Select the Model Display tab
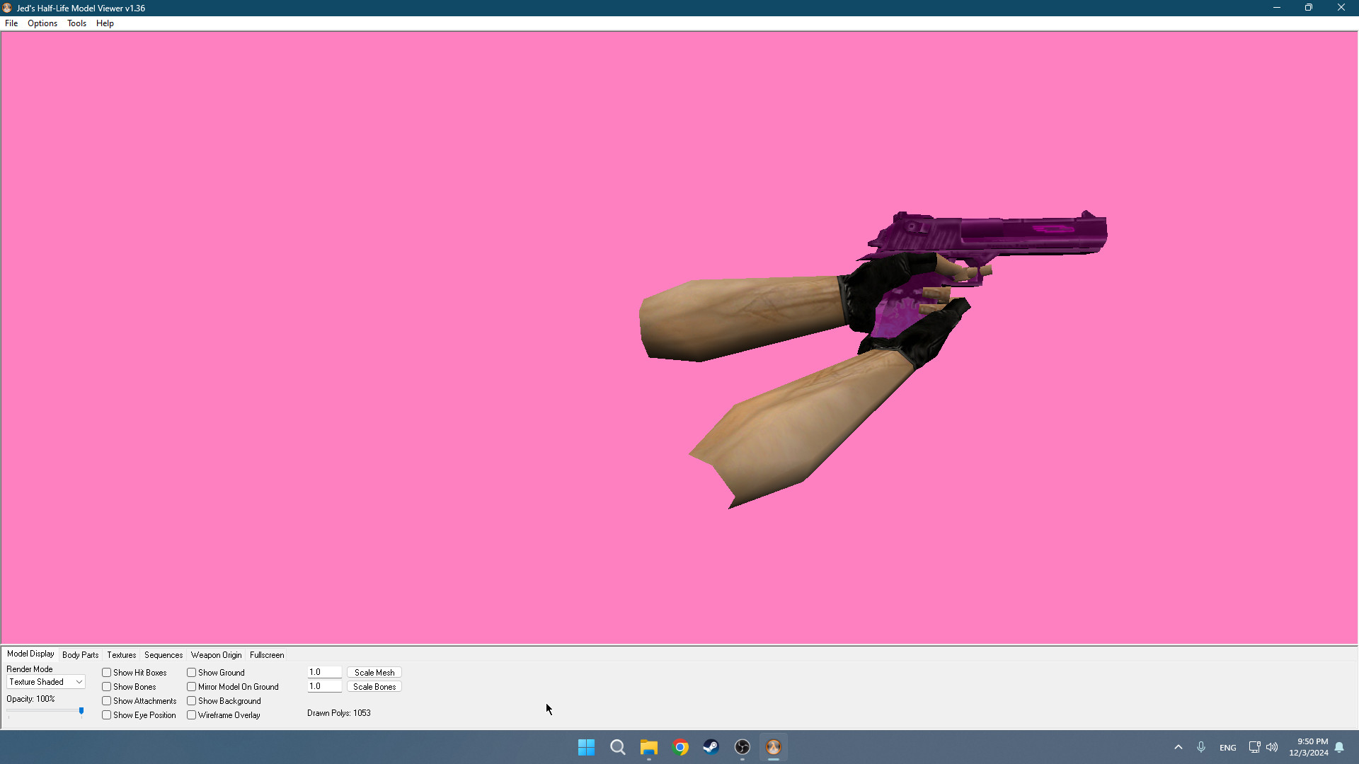 point(30,654)
